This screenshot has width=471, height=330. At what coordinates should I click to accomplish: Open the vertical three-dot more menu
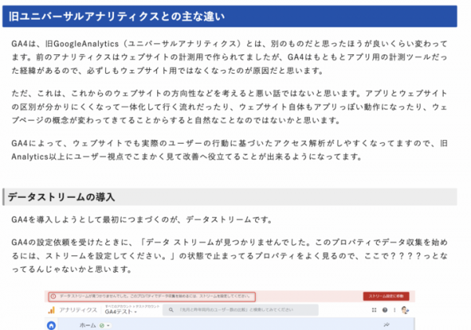pos(394,310)
